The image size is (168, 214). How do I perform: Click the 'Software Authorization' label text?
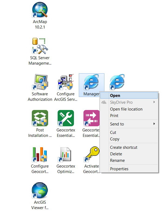(x=40, y=97)
